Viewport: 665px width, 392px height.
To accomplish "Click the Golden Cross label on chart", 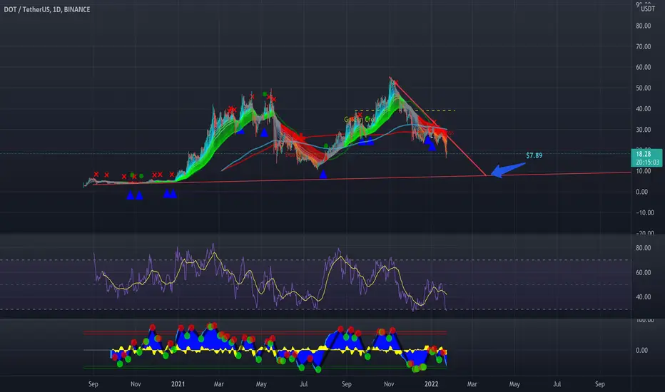I will point(359,120).
